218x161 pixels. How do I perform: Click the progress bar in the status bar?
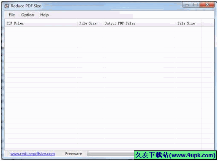(x=111, y=153)
